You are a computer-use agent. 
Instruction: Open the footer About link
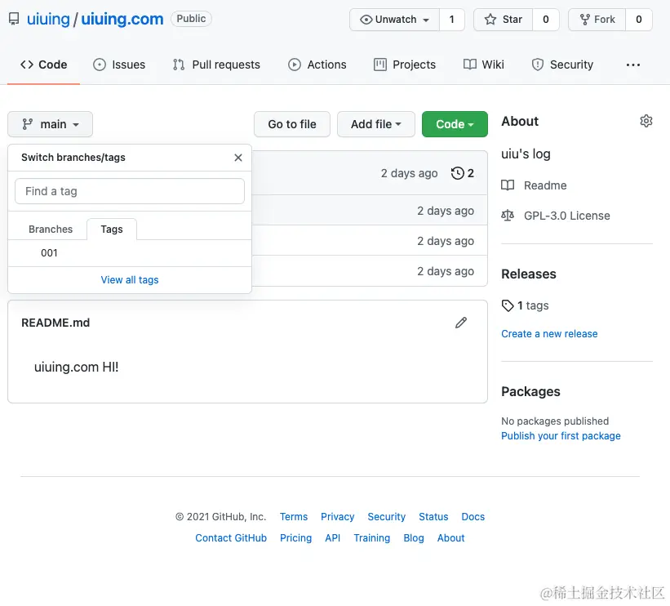(x=450, y=538)
